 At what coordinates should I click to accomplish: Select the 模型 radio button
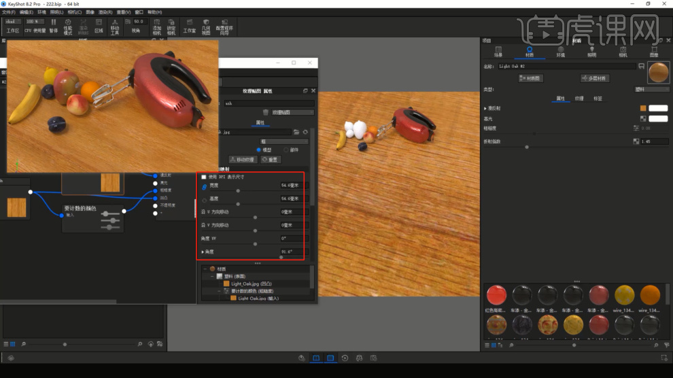click(x=258, y=150)
